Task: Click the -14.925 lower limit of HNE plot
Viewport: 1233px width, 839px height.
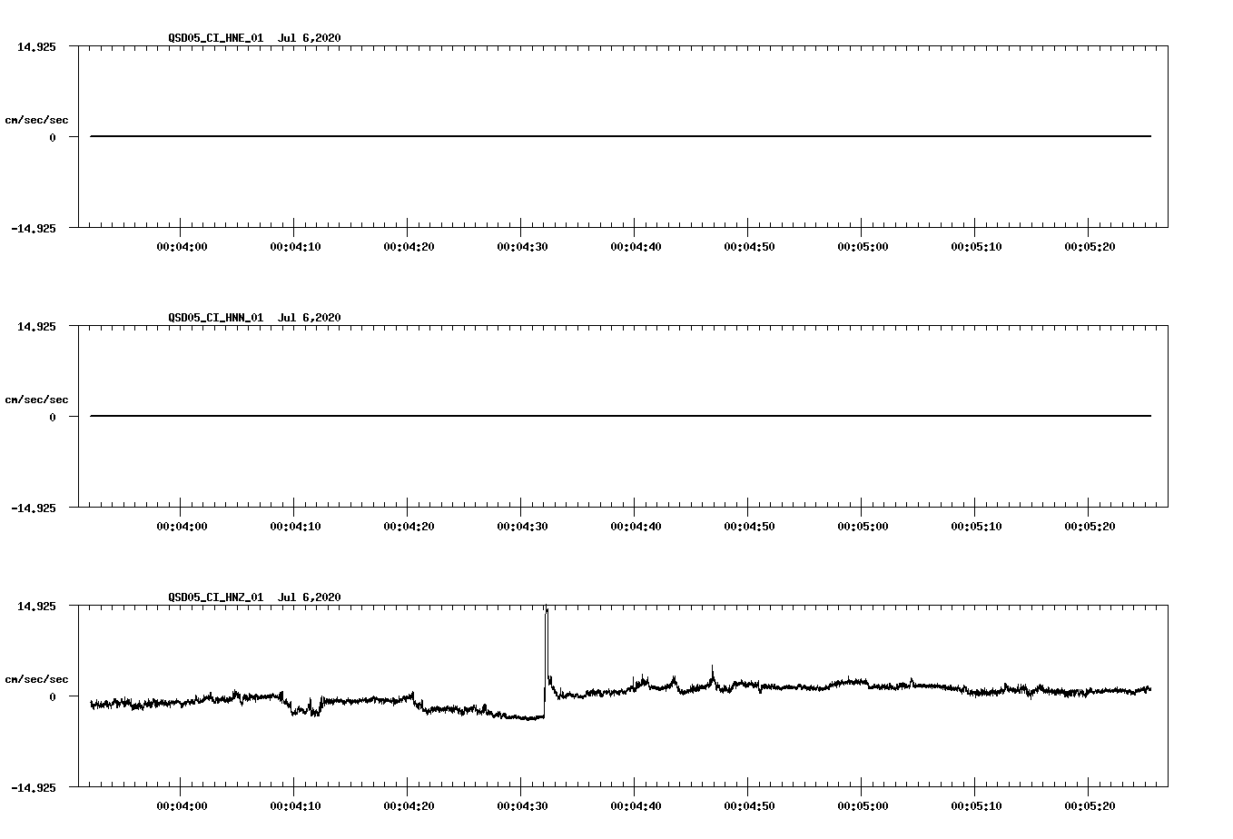Action: pos(33,228)
